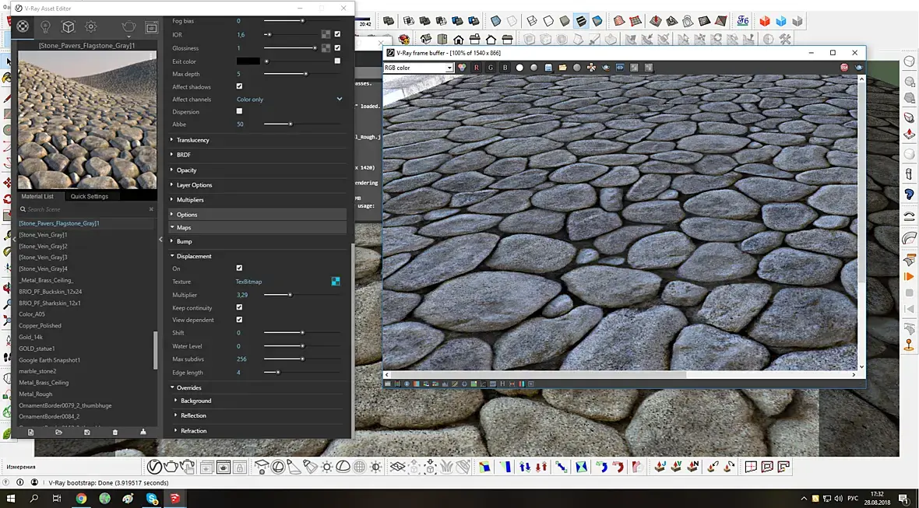
Task: Open the Lights tab lightbulb icon
Action: [45, 27]
